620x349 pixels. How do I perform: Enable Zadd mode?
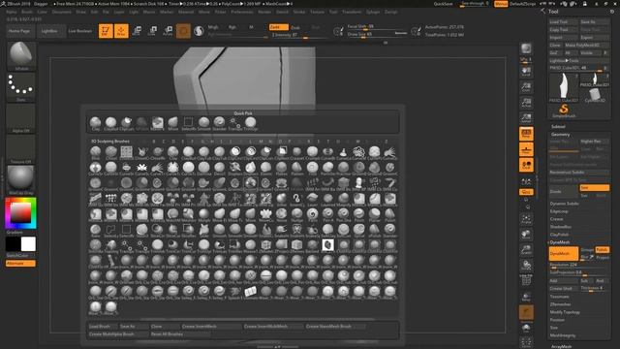pos(278,27)
